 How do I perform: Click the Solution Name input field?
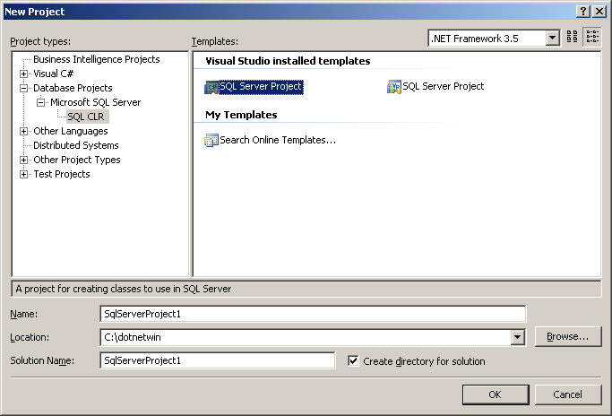click(x=218, y=360)
